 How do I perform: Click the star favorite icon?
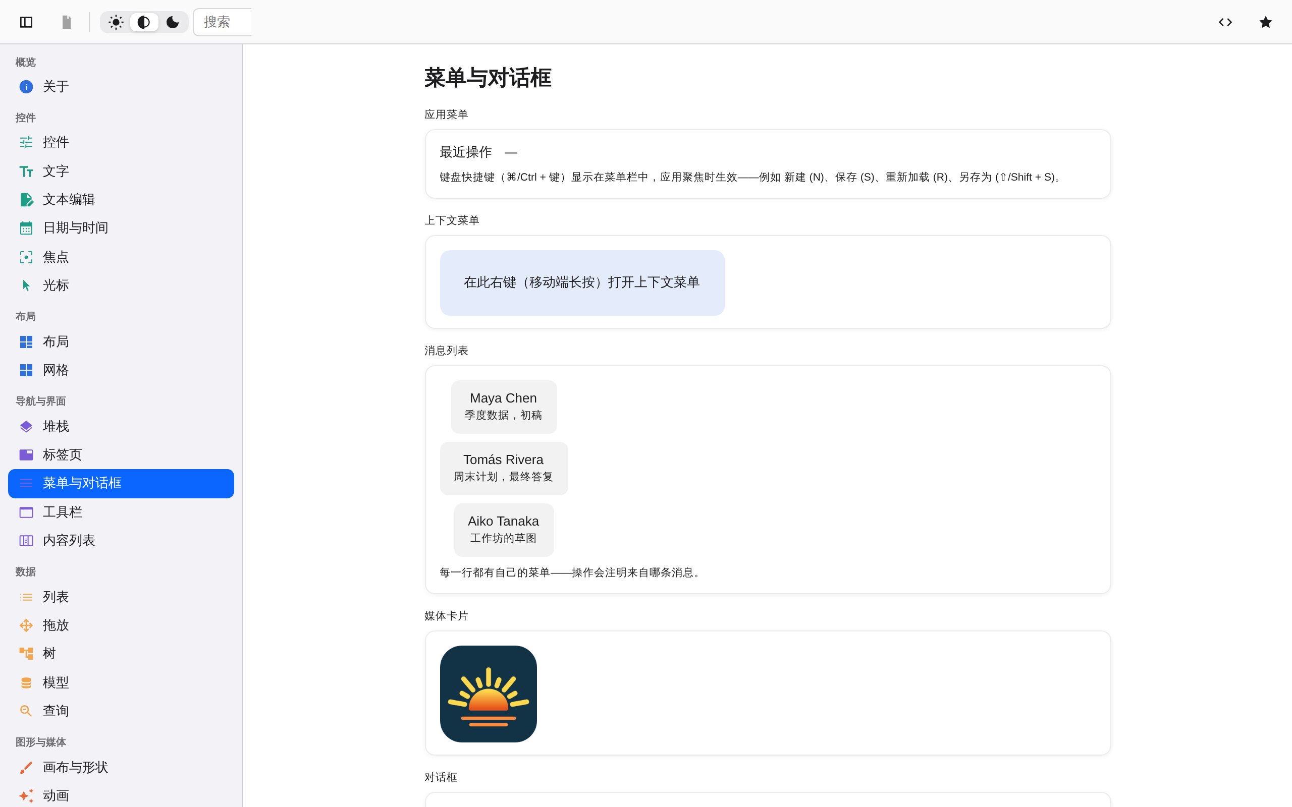(1265, 22)
